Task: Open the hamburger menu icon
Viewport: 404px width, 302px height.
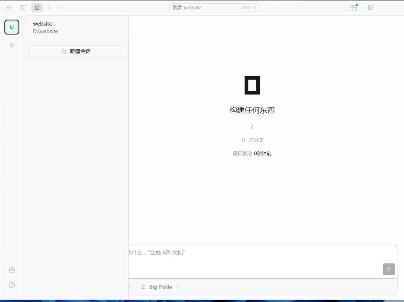Action: pyautogui.click(x=9, y=8)
